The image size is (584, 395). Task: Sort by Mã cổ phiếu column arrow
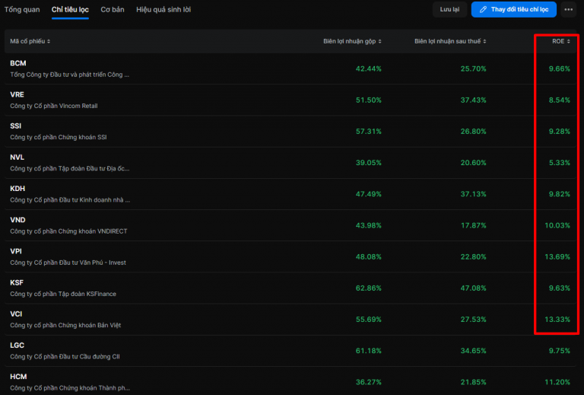[x=49, y=41]
